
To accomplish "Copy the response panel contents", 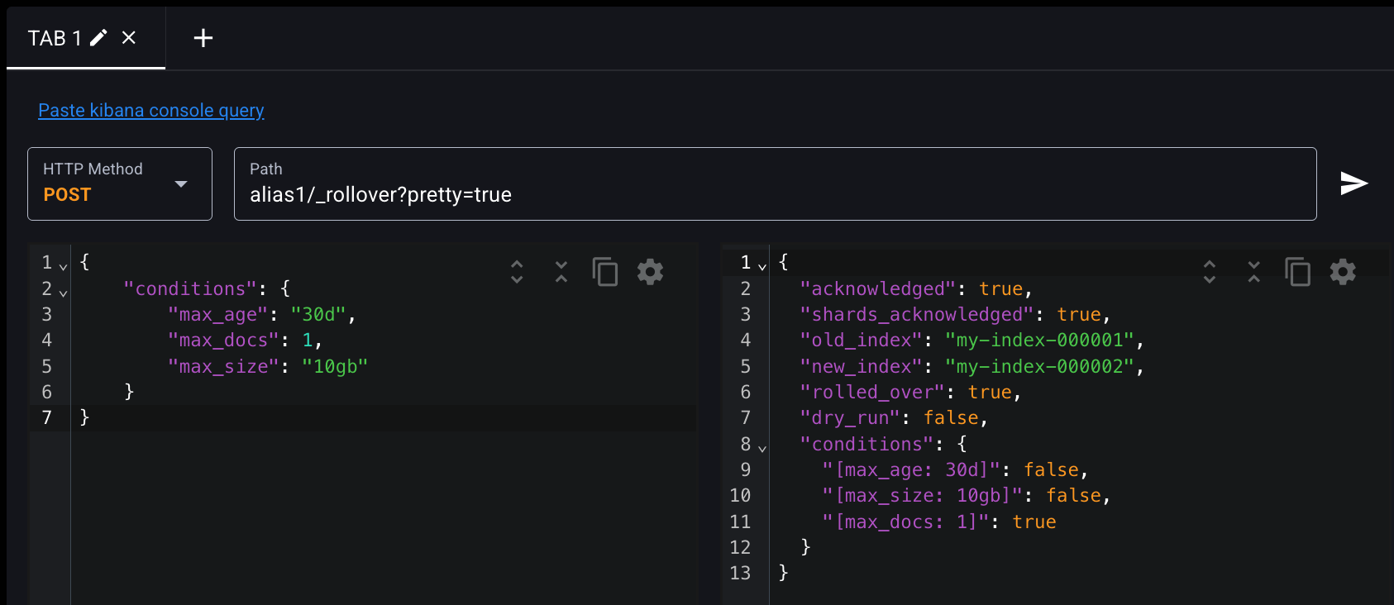I will tap(1298, 271).
